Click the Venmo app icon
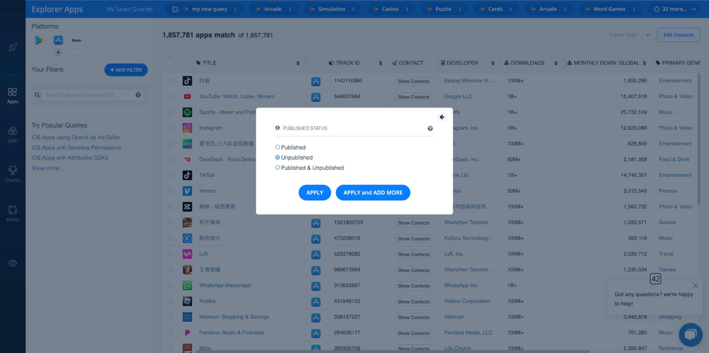 [187, 191]
